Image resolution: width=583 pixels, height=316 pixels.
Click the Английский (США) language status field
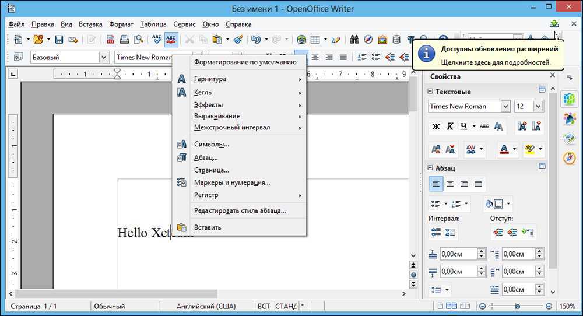(x=206, y=306)
